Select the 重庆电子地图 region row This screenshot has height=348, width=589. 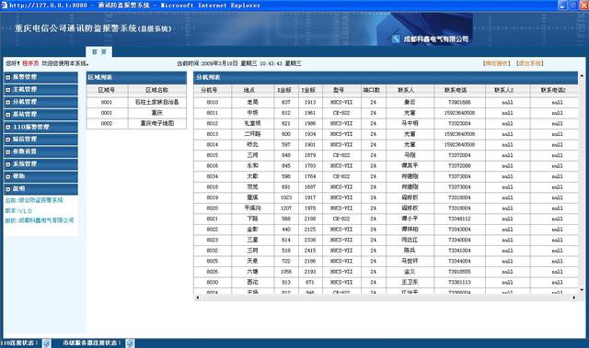click(x=136, y=123)
